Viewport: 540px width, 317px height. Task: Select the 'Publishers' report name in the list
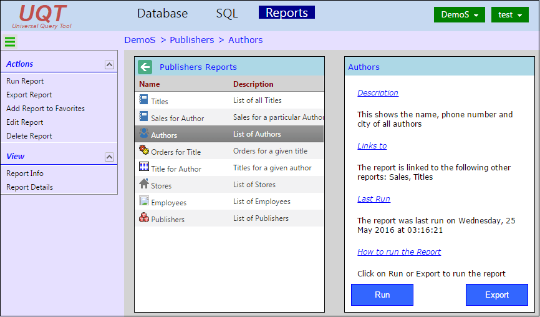click(x=168, y=220)
